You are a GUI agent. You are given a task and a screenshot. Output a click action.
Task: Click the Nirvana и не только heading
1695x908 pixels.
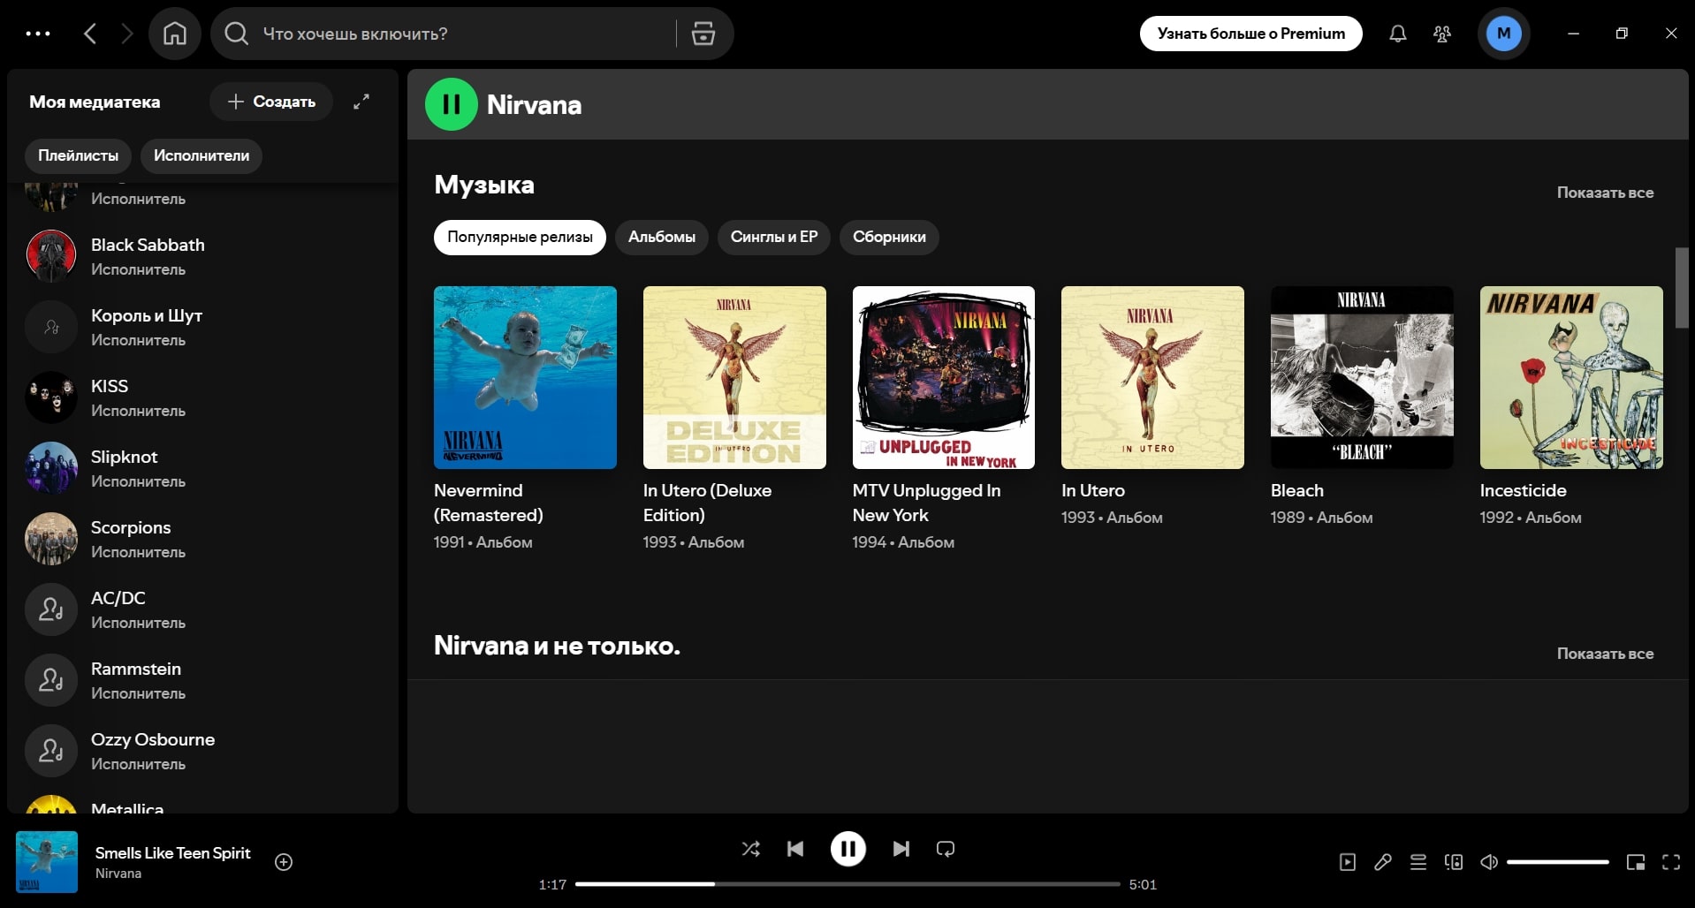[x=557, y=646]
